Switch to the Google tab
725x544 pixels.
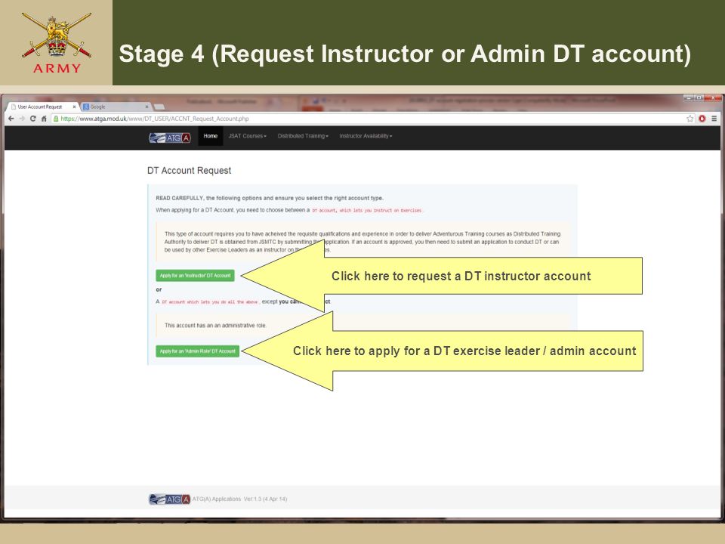click(x=116, y=107)
